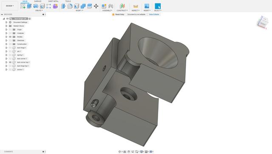Select the Combine tool
The image size is (272, 154).
(x=83, y=6)
